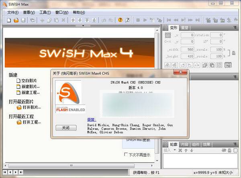This screenshot has width=241, height=178.
Task: Click the new blank movie icon
Action: tap(18, 81)
